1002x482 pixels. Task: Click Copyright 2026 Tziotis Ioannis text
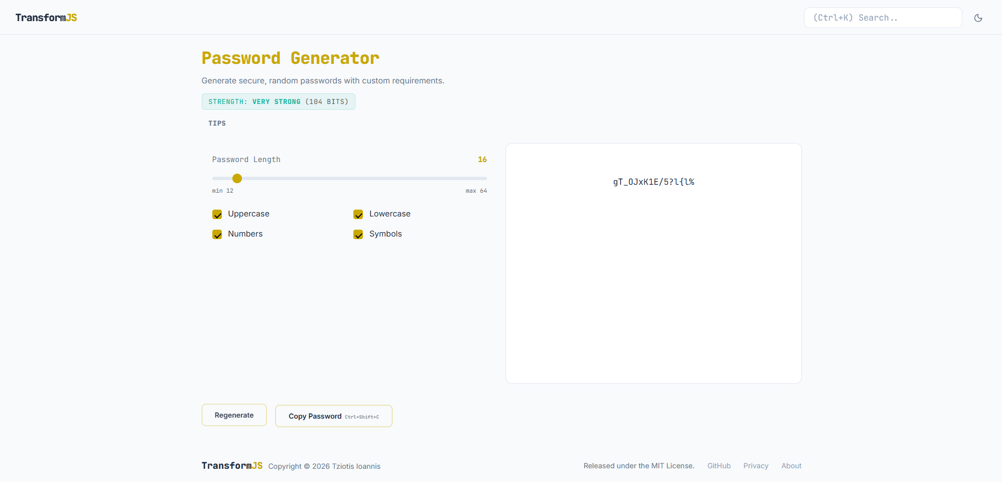pos(324,466)
